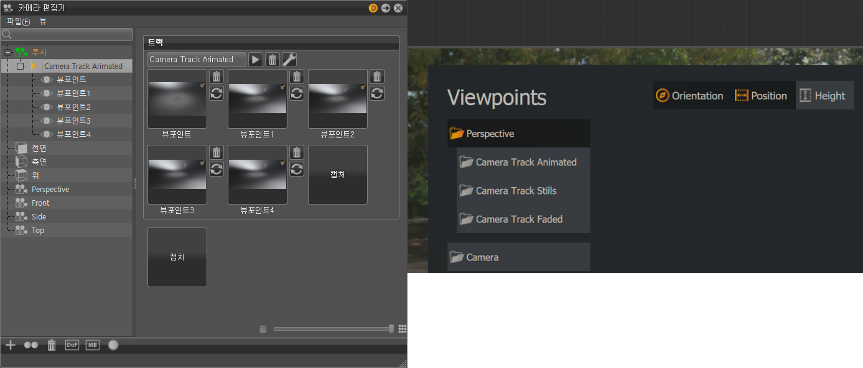Open Camera Track Stills folder in Viewpoints
The width and height of the screenshot is (863, 368).
pyautogui.click(x=523, y=191)
